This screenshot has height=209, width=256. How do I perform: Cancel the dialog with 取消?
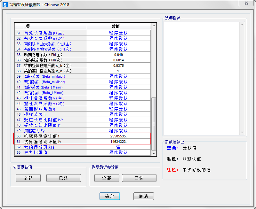(144, 196)
